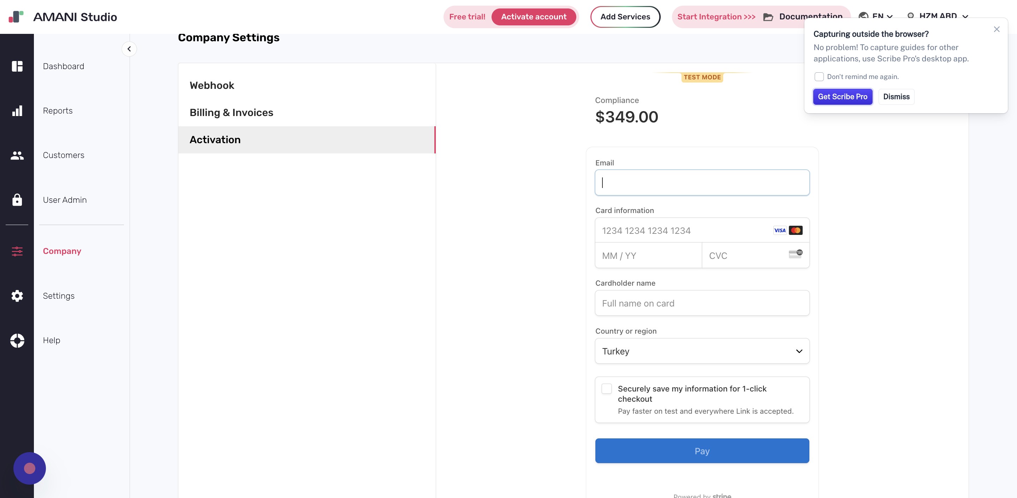Enable securely save information for 1-click checkout
The image size is (1017, 498).
[606, 388]
